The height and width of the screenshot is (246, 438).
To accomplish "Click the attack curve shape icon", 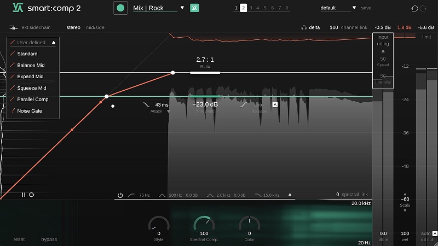I will tap(146, 105).
